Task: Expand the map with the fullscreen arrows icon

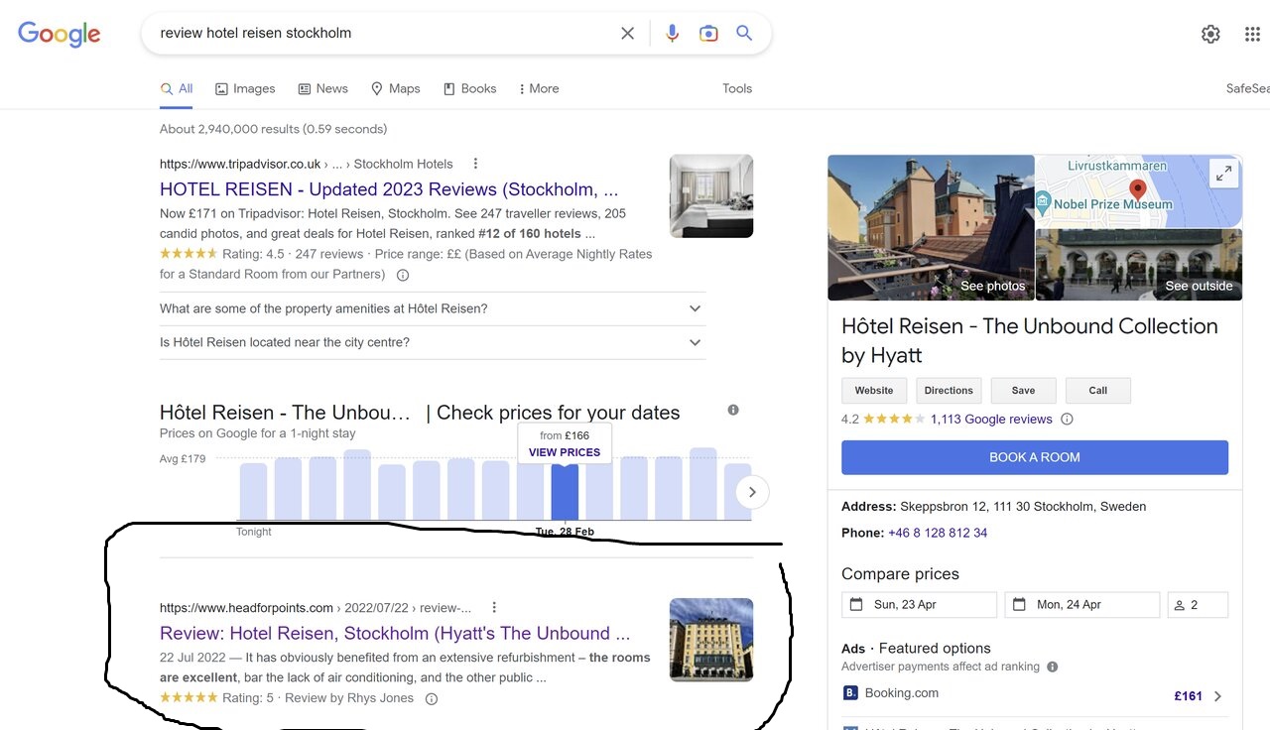Action: [1224, 174]
